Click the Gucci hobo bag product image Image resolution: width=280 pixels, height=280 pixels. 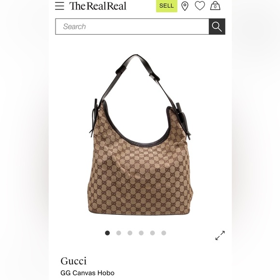pyautogui.click(x=140, y=135)
